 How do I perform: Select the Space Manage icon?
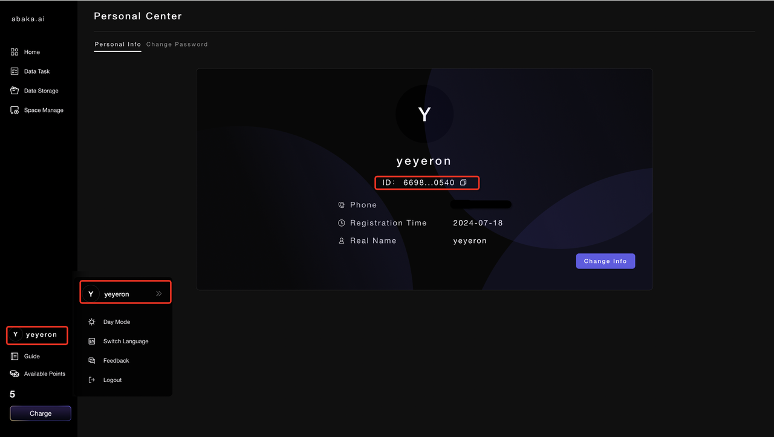(x=15, y=110)
